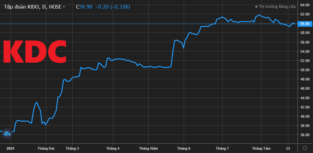Click the Tháng 4 time axis label

[x=113, y=148]
